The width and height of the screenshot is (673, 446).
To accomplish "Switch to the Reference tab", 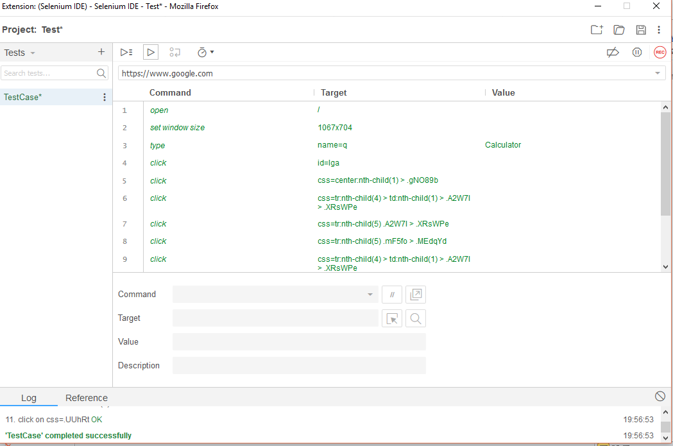I will [86, 398].
